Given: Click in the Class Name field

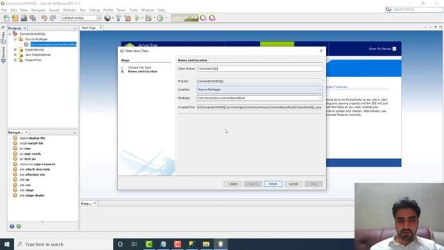Looking at the screenshot, I should click(259, 69).
